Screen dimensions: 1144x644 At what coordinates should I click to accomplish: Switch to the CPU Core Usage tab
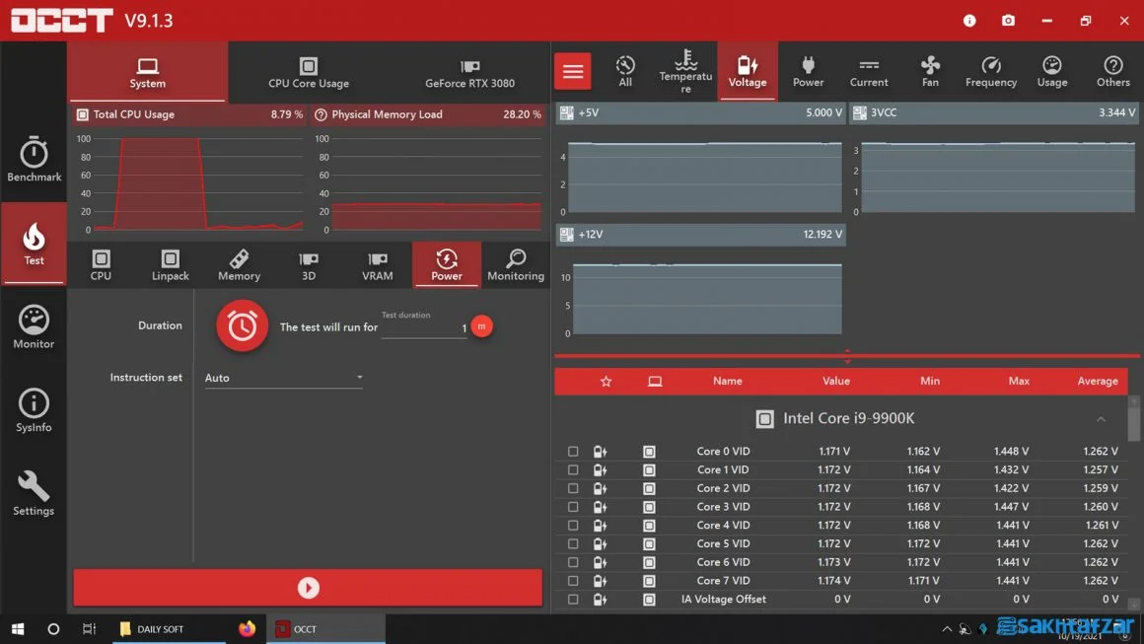[309, 73]
